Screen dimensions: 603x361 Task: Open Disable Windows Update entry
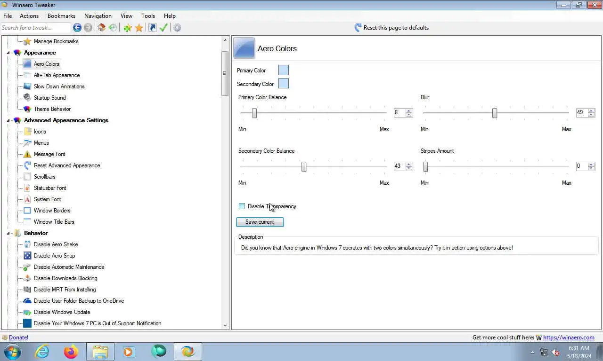coord(62,312)
